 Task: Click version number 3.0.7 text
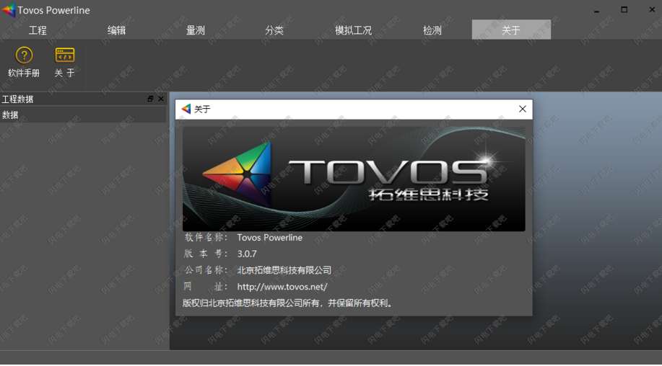247,254
